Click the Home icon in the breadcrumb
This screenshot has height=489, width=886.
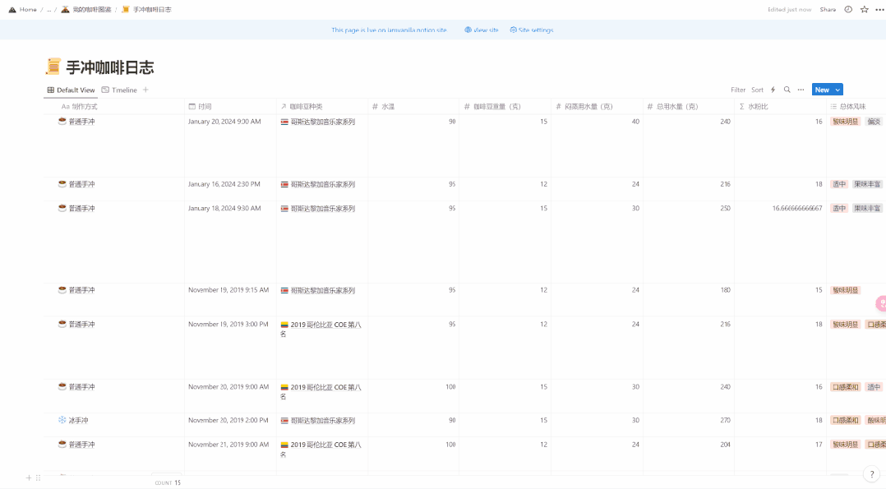click(x=12, y=10)
